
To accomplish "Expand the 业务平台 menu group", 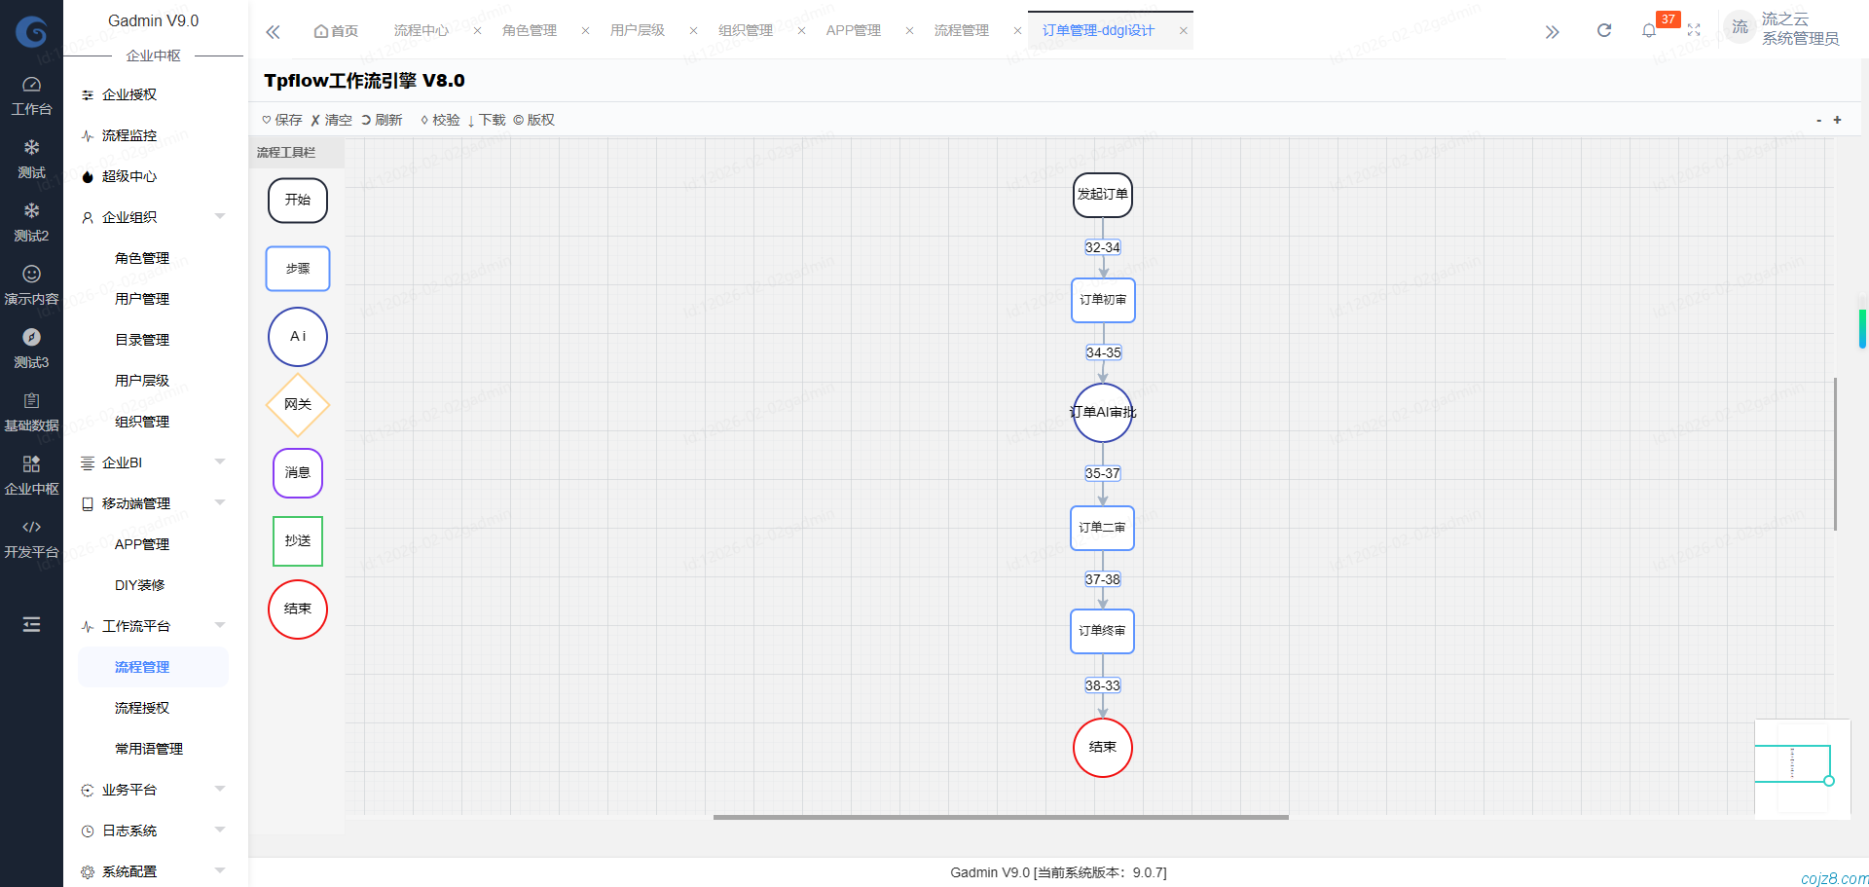I will [154, 790].
